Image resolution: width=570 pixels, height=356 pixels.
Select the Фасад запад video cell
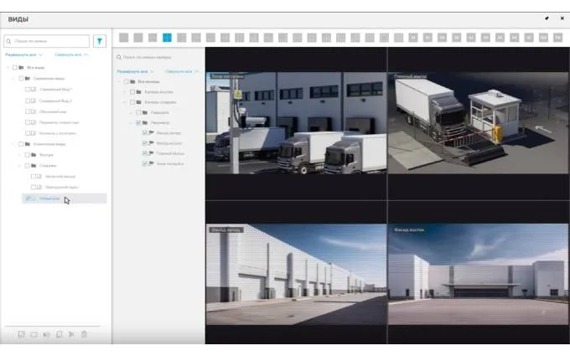(296, 274)
